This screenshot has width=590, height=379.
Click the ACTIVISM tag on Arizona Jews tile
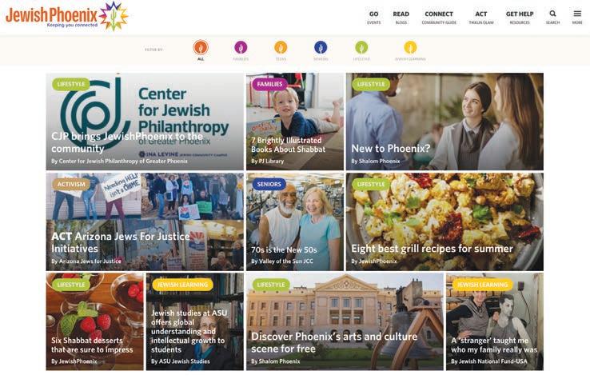click(x=71, y=185)
